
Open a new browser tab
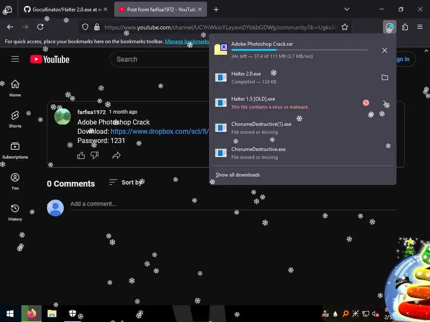tap(216, 10)
